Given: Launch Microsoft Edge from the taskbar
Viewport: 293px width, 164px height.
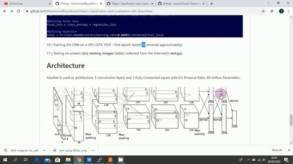Looking at the screenshot, I should (37, 160).
